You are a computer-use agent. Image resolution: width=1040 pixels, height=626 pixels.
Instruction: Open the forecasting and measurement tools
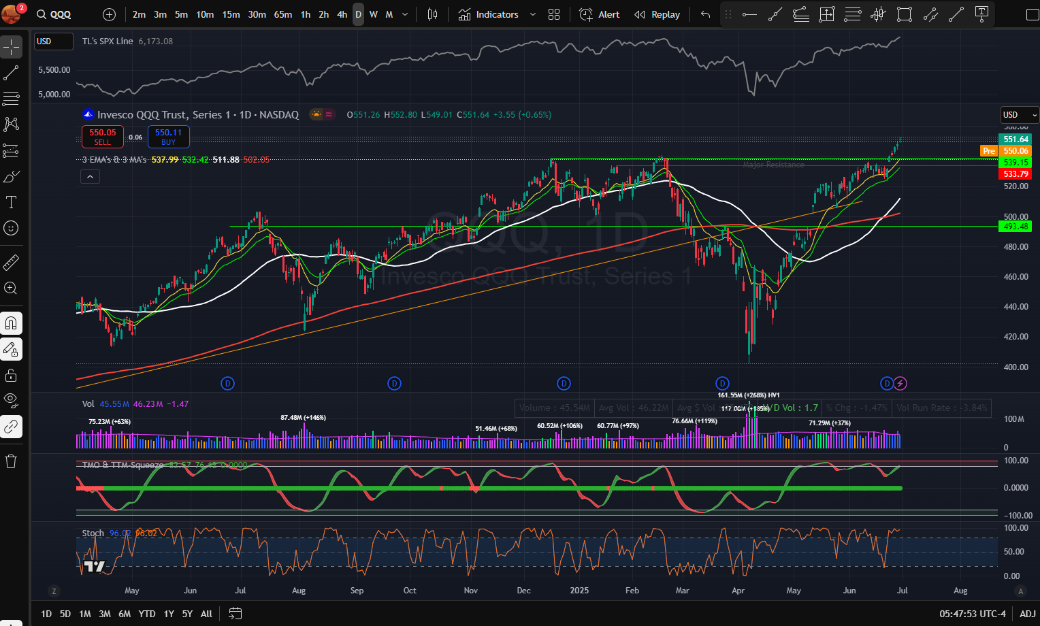[11, 150]
